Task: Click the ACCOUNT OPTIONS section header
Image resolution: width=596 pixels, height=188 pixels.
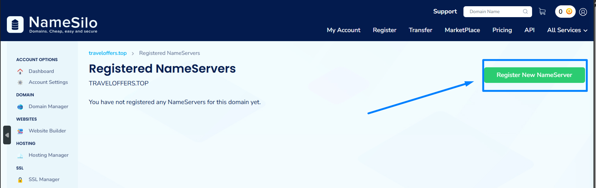Action: pos(37,60)
